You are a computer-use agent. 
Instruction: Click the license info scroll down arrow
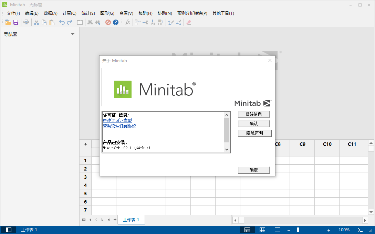click(x=227, y=149)
